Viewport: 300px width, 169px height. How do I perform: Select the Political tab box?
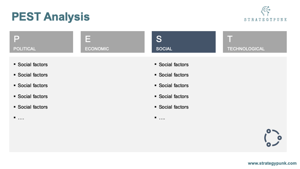pyautogui.click(x=41, y=42)
